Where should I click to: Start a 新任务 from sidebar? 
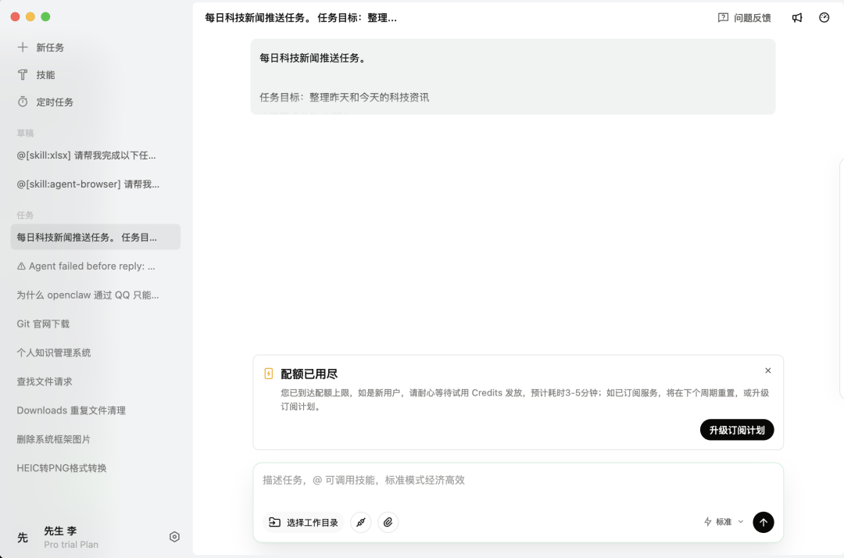tap(50, 48)
